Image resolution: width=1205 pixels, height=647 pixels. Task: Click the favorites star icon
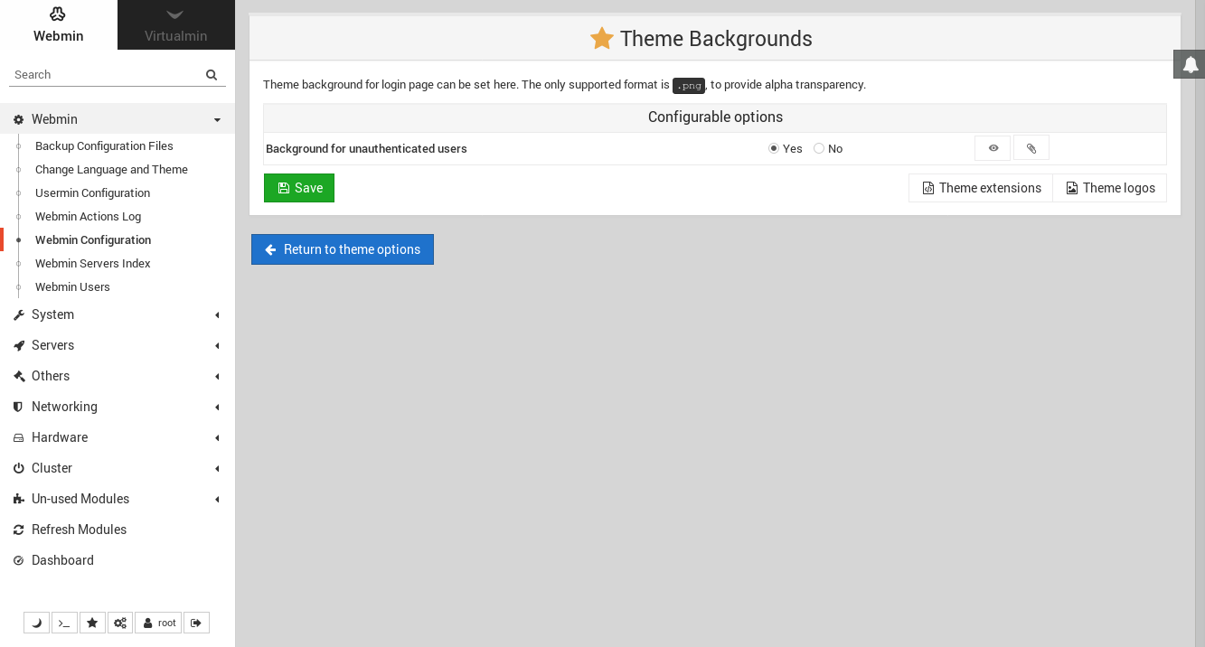pos(92,623)
